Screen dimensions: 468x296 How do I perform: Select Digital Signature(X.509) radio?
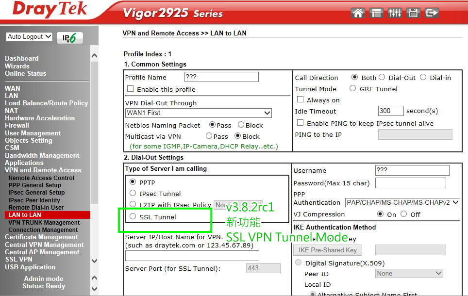click(x=298, y=263)
